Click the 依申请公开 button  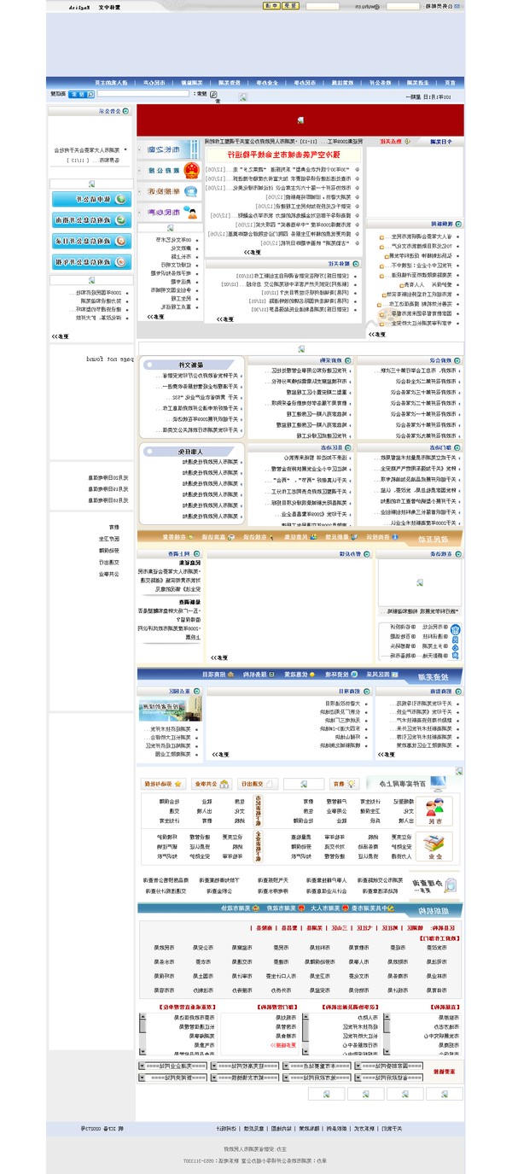90,198
